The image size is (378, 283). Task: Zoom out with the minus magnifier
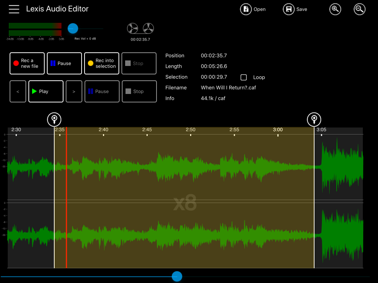(x=360, y=9)
